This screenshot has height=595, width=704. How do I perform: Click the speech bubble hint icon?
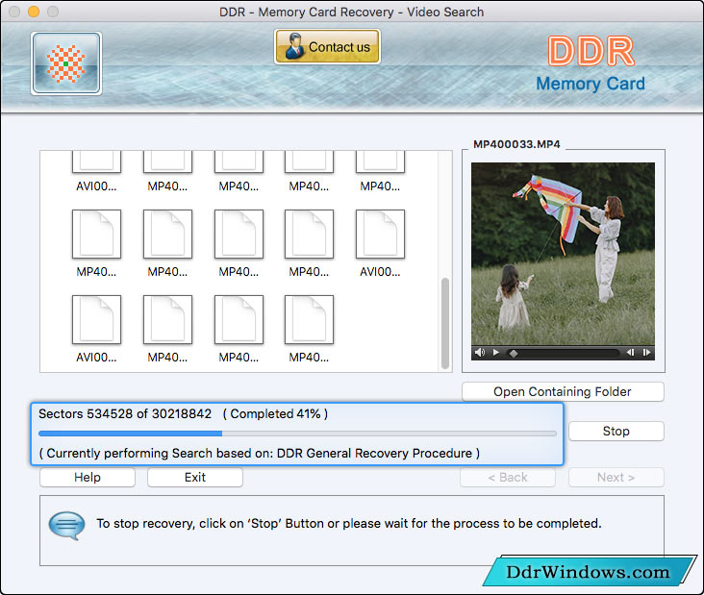coord(67,526)
